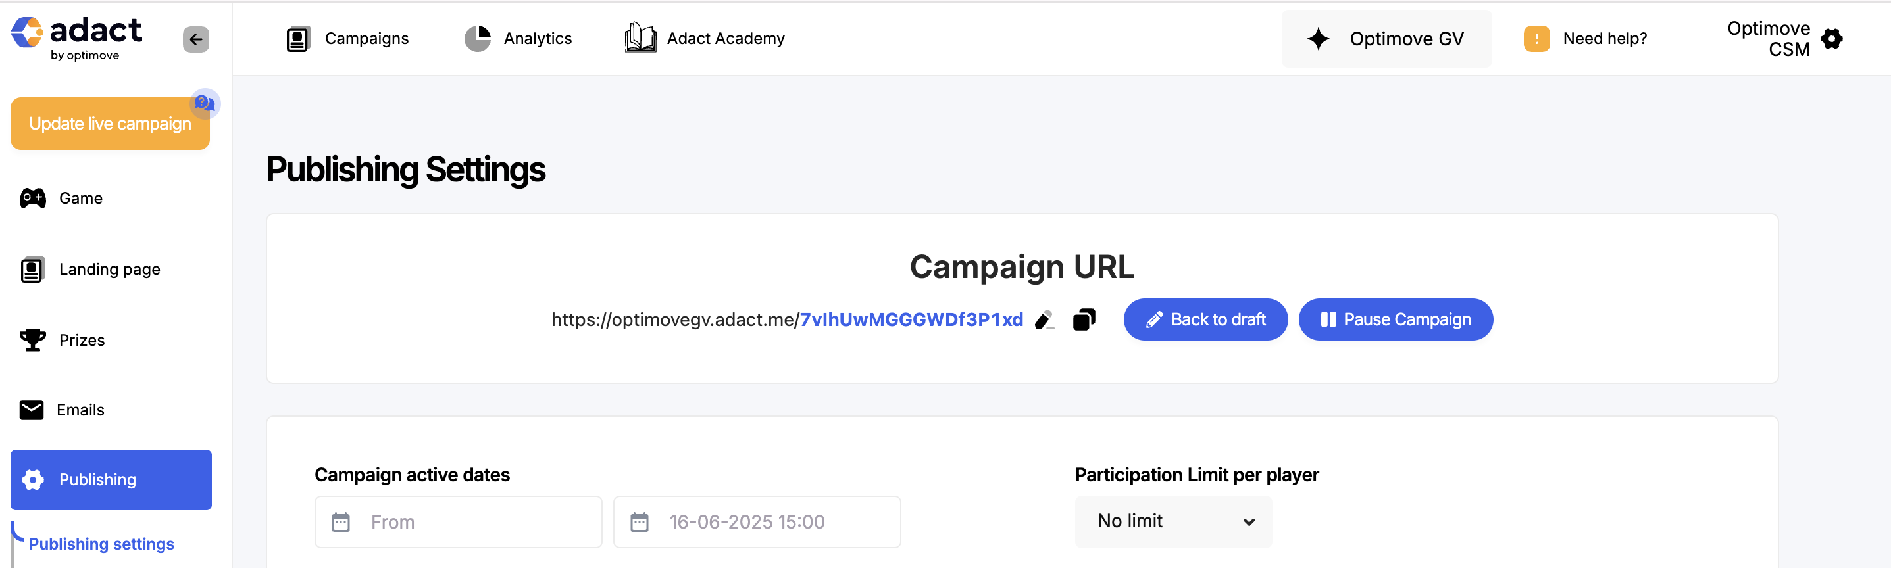Copy the campaign URL using the copy icon

point(1084,319)
